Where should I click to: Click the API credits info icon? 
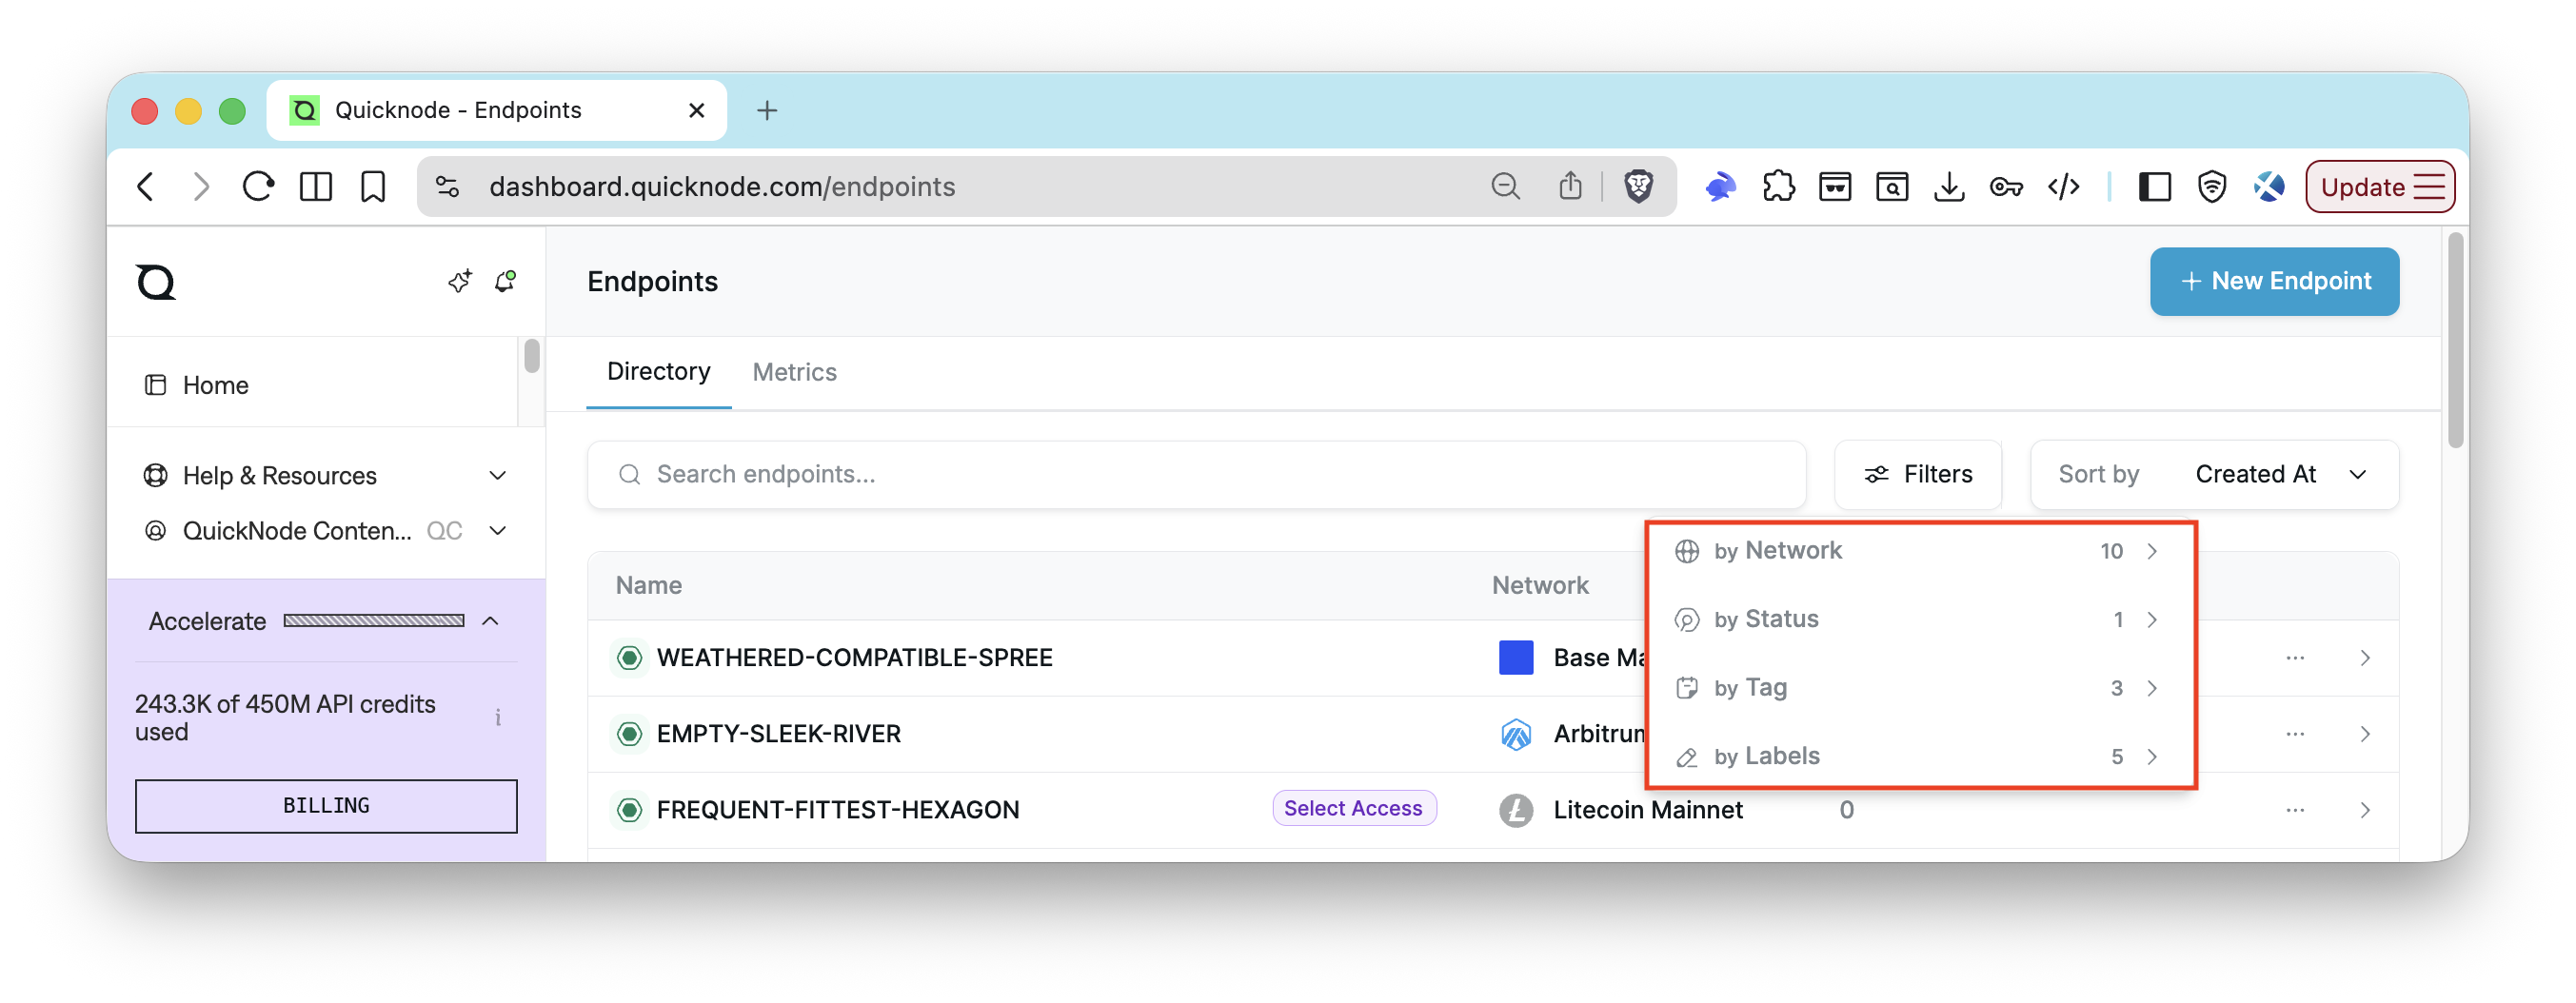(498, 717)
